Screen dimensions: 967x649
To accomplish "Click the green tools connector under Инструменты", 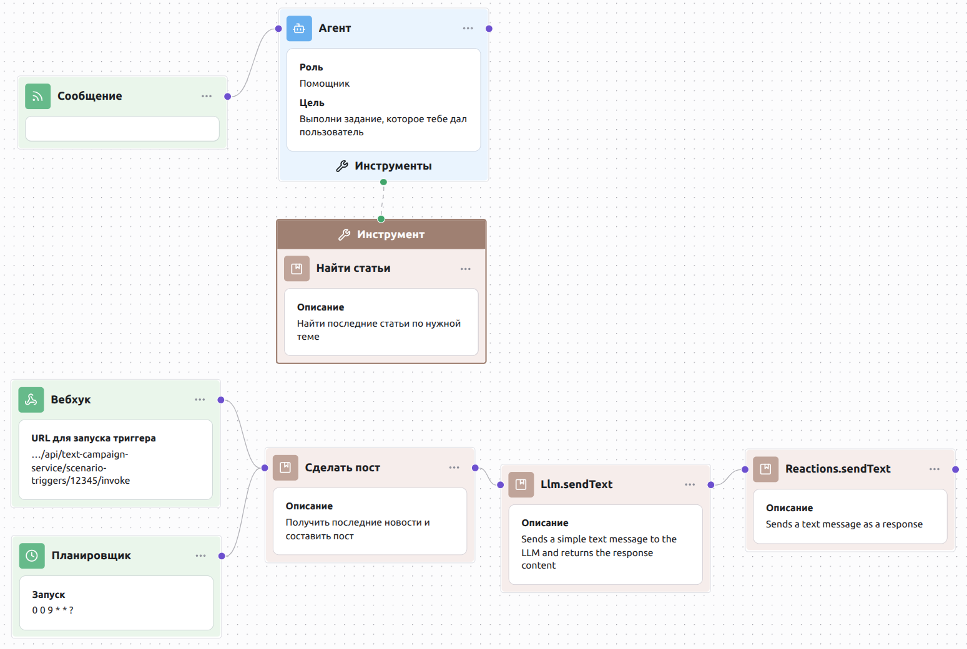I will coord(383,182).
